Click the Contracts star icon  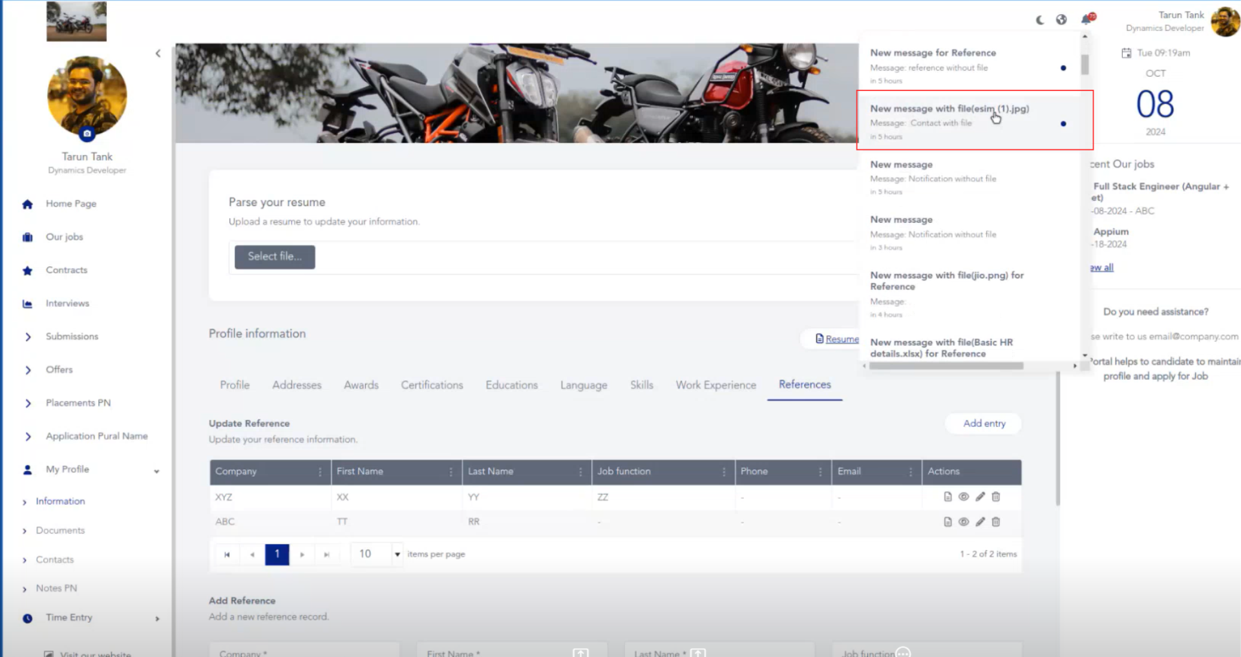coord(27,271)
